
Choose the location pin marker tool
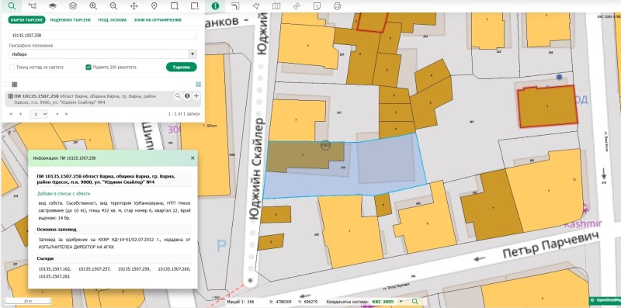coord(154,6)
